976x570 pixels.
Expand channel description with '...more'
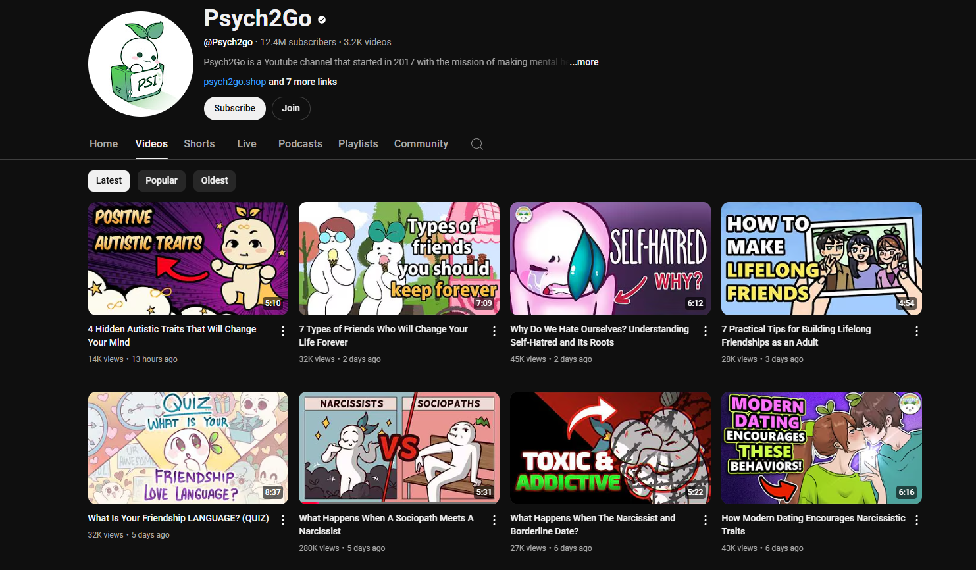tap(584, 62)
